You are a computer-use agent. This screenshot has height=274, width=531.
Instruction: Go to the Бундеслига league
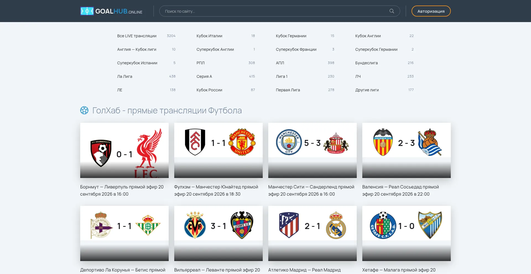pos(366,63)
